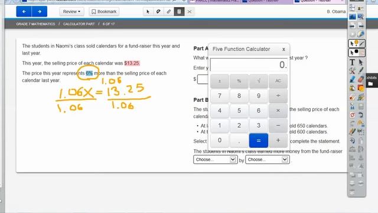Screen dimensions: 378x213
Task: Click the B. Obama user name
Action: click(336, 12)
